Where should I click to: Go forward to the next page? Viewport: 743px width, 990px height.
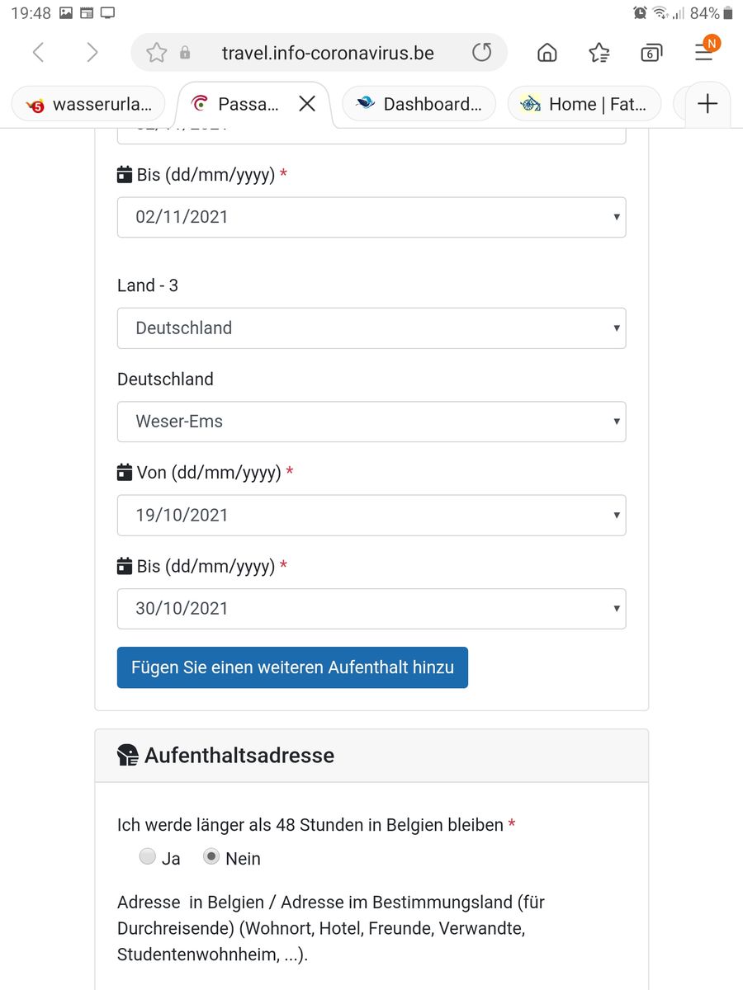click(x=92, y=53)
